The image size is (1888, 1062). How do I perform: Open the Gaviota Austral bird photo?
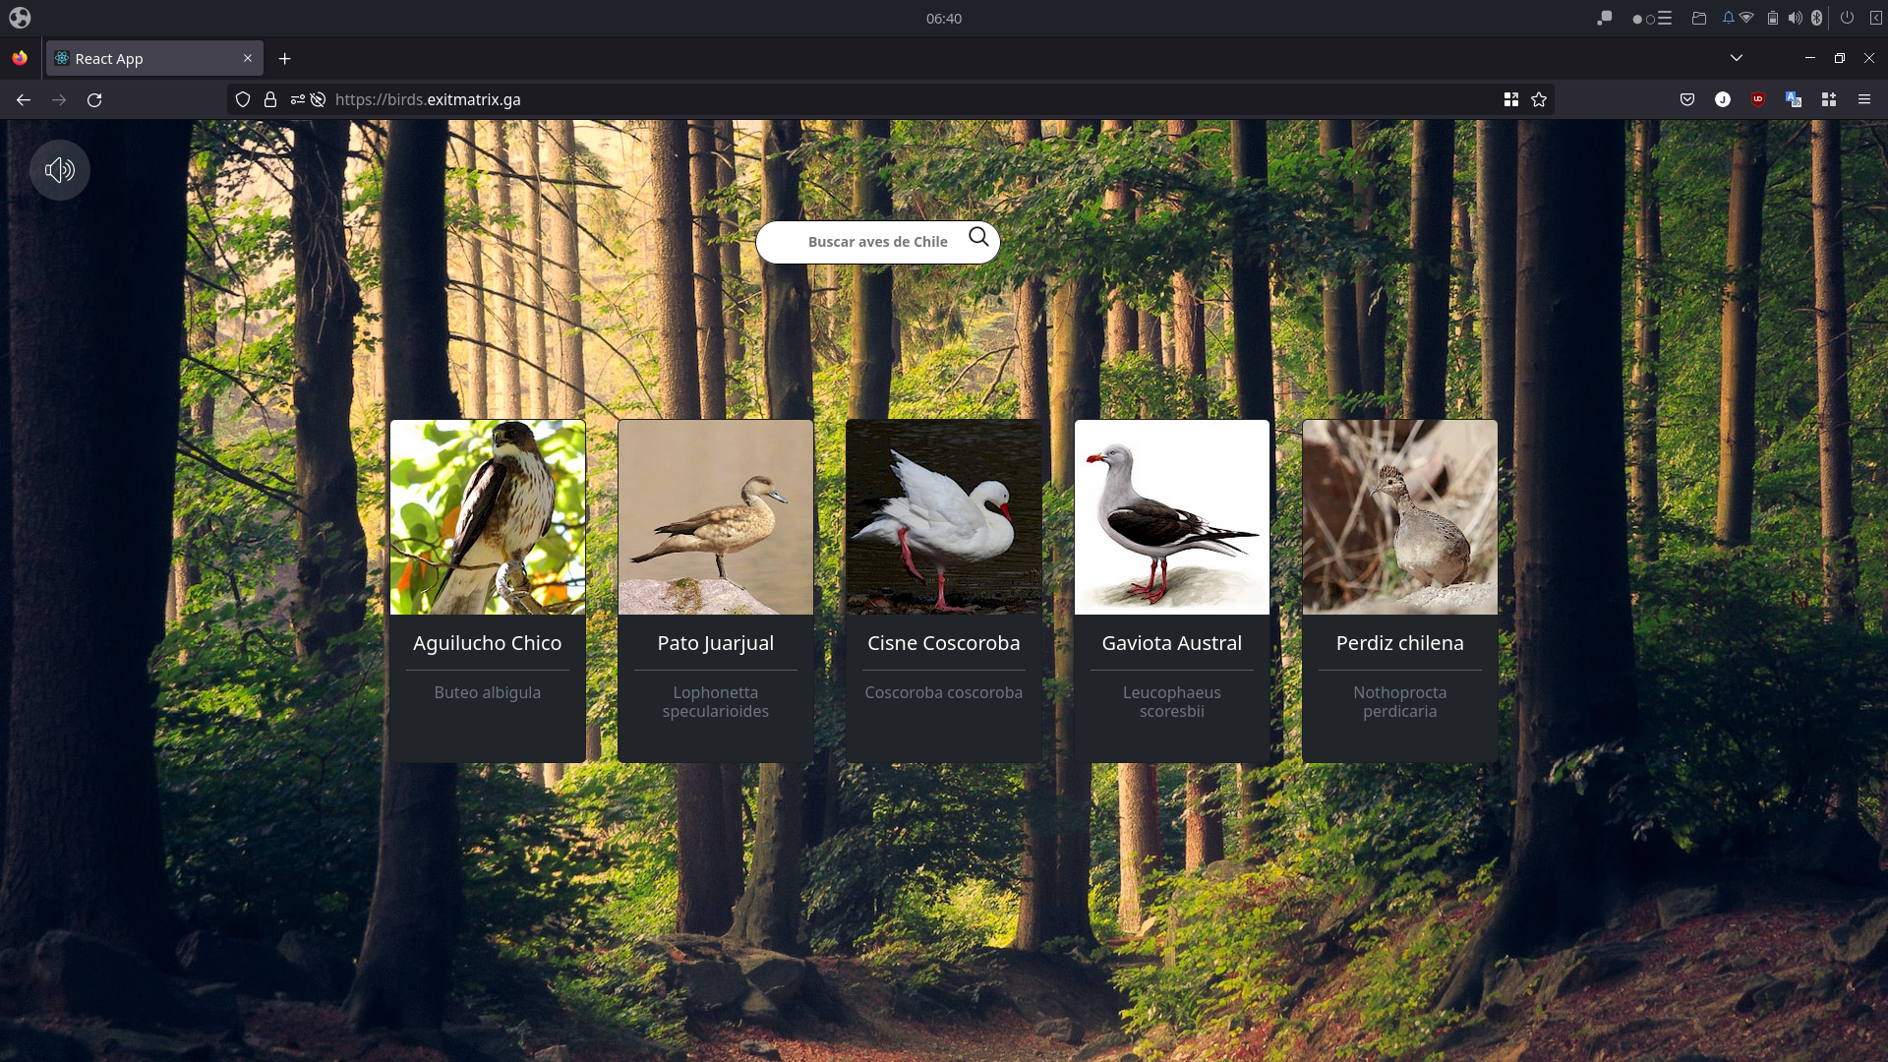coord(1172,517)
